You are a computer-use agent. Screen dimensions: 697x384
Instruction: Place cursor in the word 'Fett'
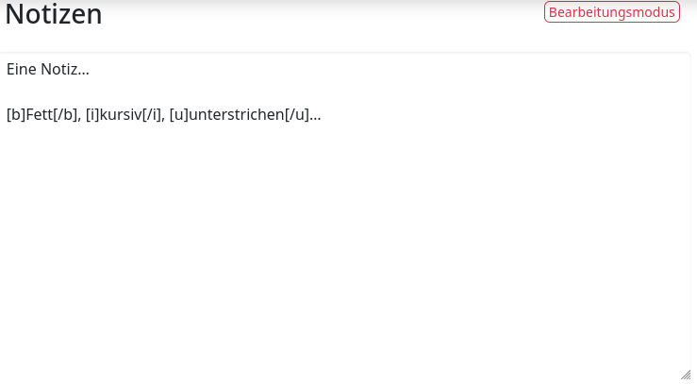click(x=39, y=115)
